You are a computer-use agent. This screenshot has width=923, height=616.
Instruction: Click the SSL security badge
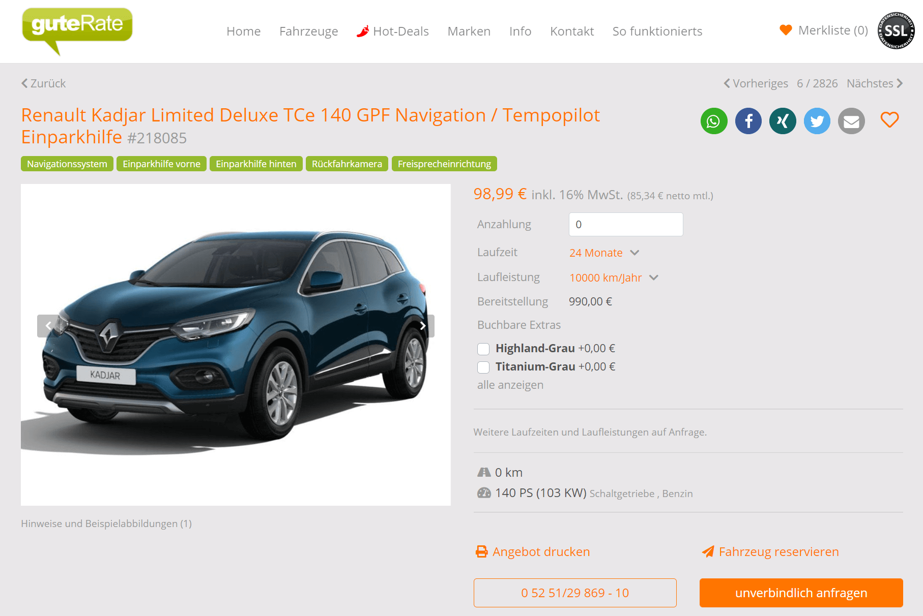(896, 31)
